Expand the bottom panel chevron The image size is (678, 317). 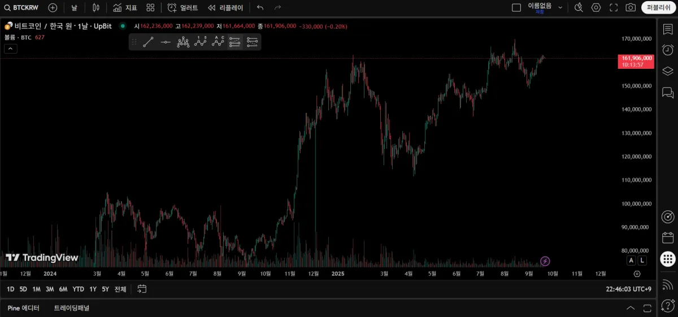(x=631, y=308)
